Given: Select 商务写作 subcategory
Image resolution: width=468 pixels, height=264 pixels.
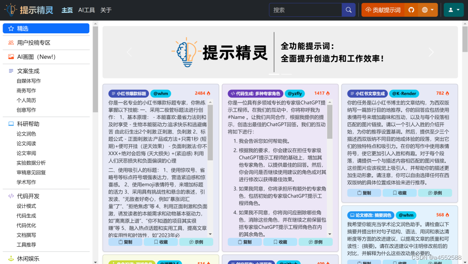Looking at the screenshot, I should pos(26,90).
